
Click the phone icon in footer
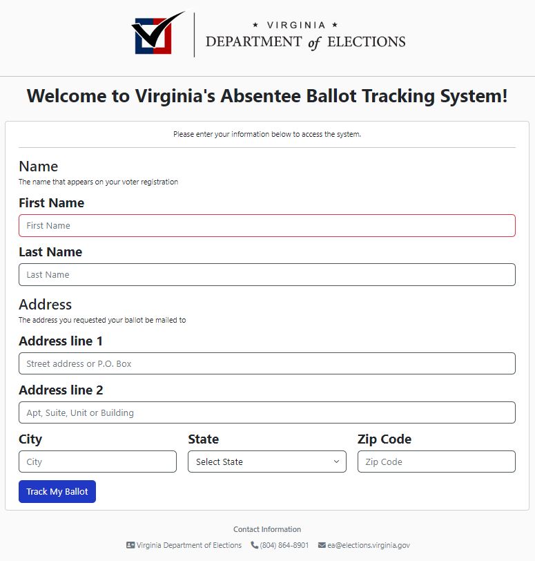point(254,545)
